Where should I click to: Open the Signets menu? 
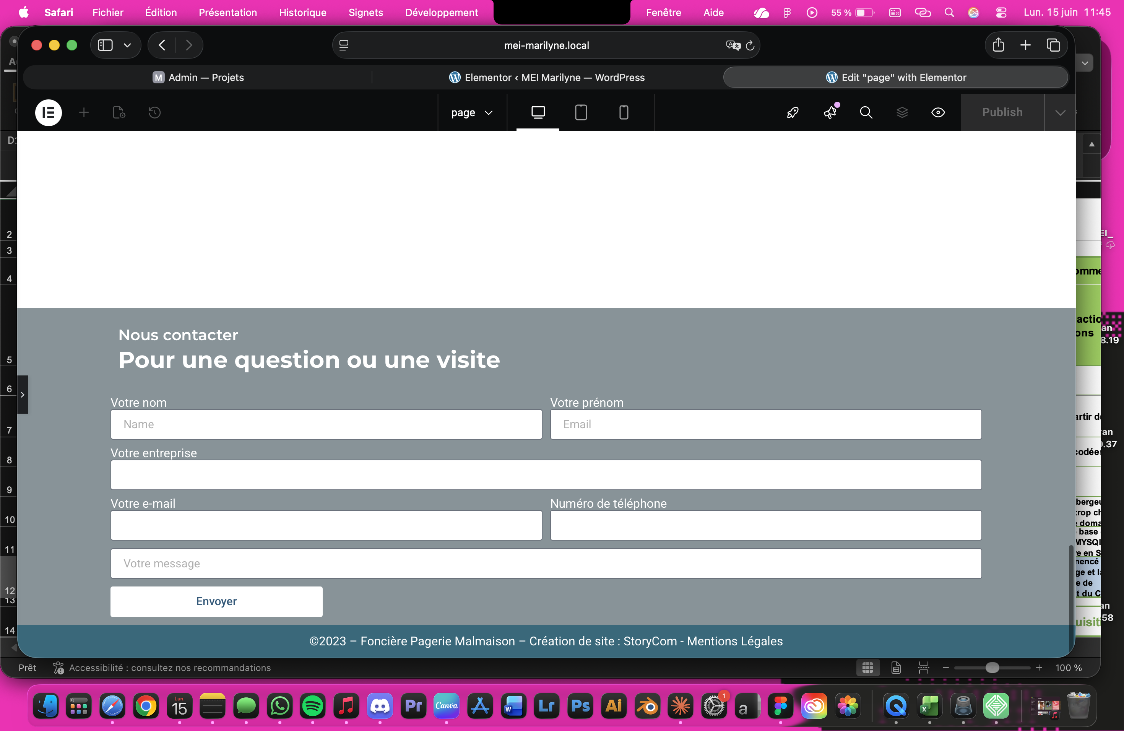click(x=365, y=12)
